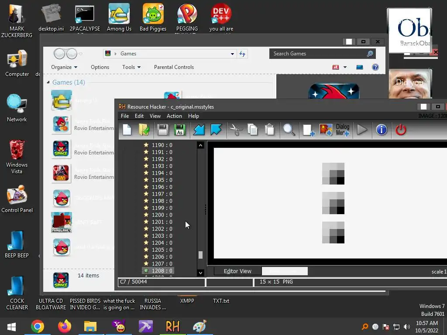This screenshot has width=447, height=335.
Task: Open the File menu in Resource Hacker
Action: [x=125, y=116]
